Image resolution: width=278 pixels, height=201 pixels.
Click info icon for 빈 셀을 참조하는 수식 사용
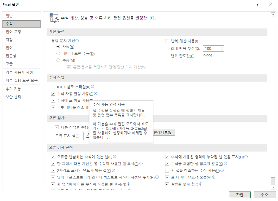[x=222, y=170]
